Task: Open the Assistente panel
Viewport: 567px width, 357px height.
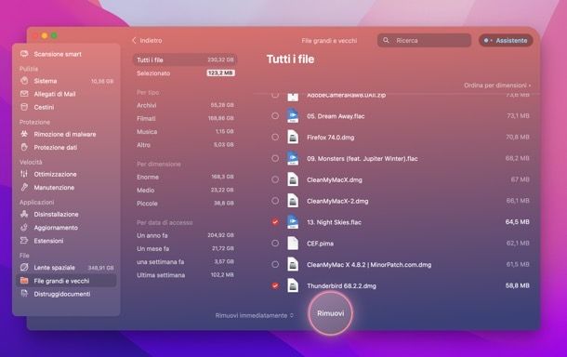Action: tap(506, 40)
